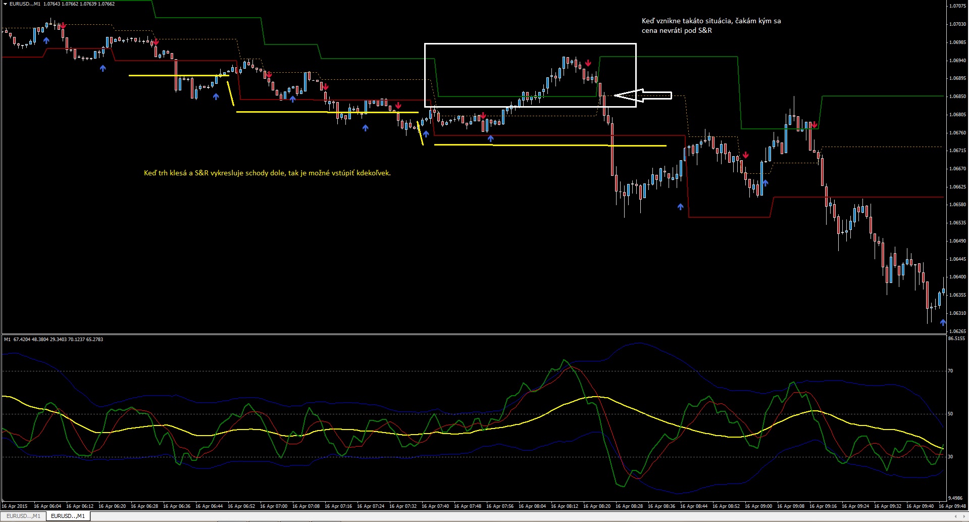Image resolution: width=969 pixels, height=522 pixels.
Task: Select the first red down arrow at chart's left edge
Action: click(x=63, y=25)
